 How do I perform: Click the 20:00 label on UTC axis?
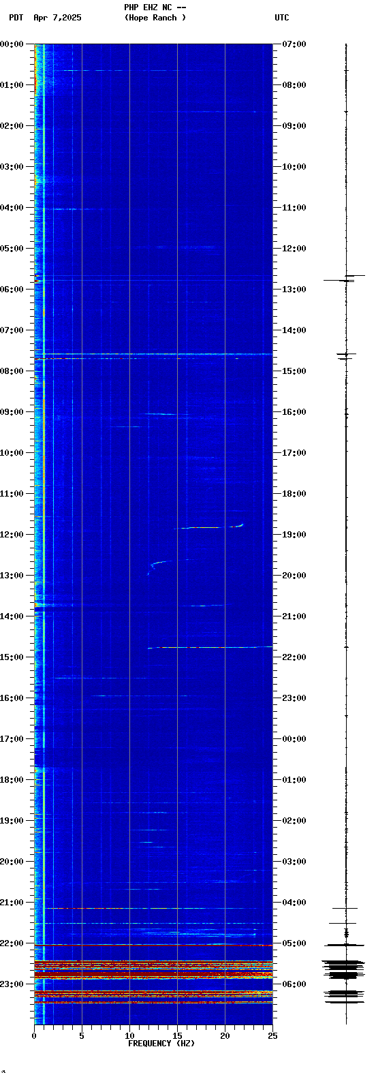point(294,576)
